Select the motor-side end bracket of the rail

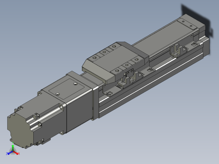click(x=96, y=103)
